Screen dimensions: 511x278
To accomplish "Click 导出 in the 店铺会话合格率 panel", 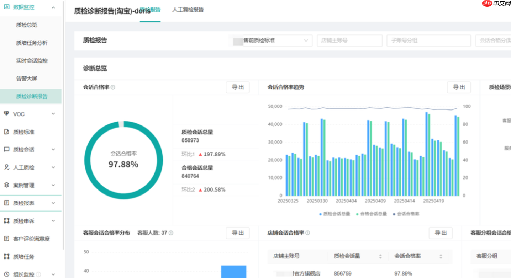I will pos(441,233).
